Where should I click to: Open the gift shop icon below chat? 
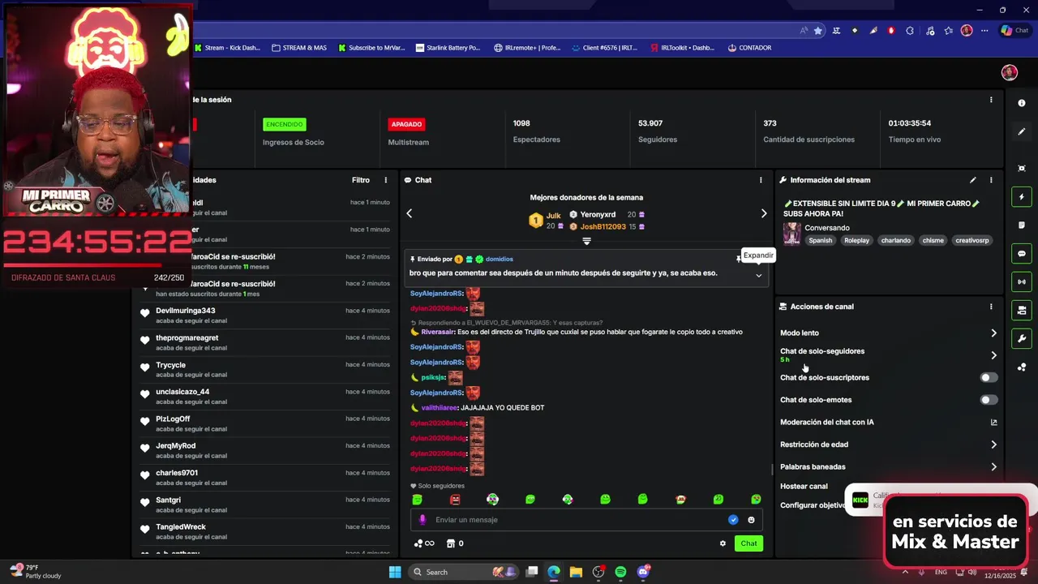tap(449, 543)
